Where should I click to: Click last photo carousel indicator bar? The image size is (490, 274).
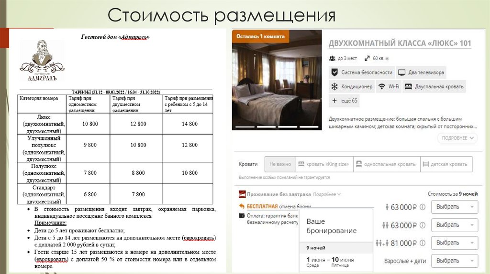(x=309, y=127)
